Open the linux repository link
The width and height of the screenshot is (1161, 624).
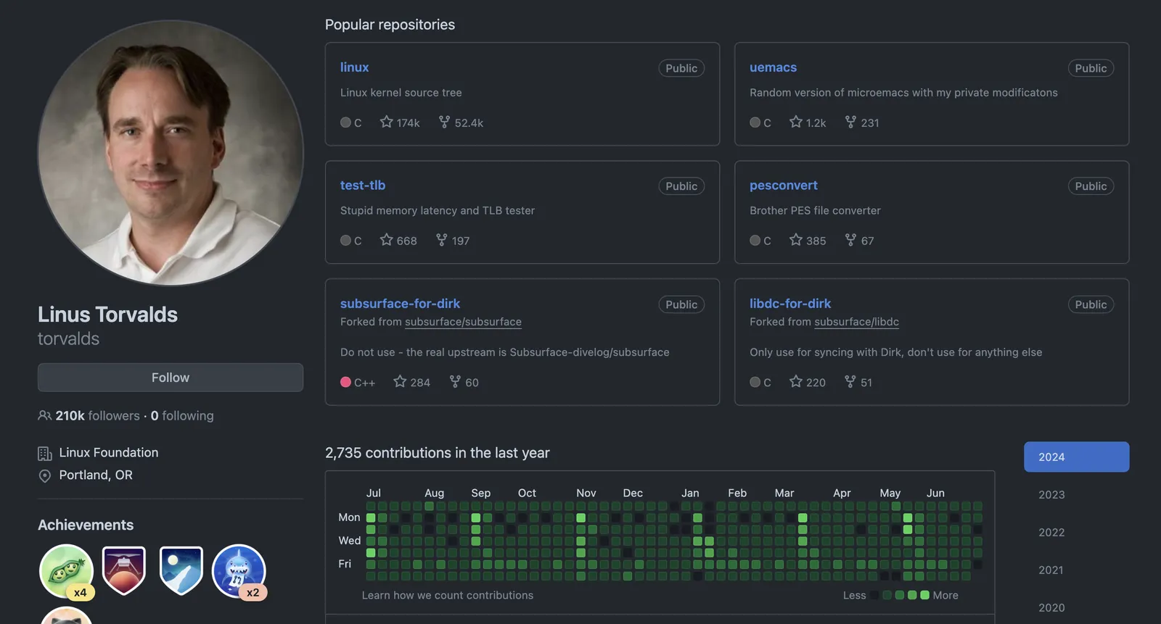354,67
